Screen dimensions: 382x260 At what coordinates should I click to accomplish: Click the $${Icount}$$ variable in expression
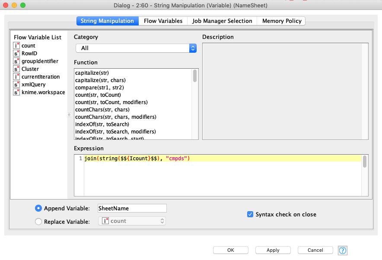click(139, 159)
